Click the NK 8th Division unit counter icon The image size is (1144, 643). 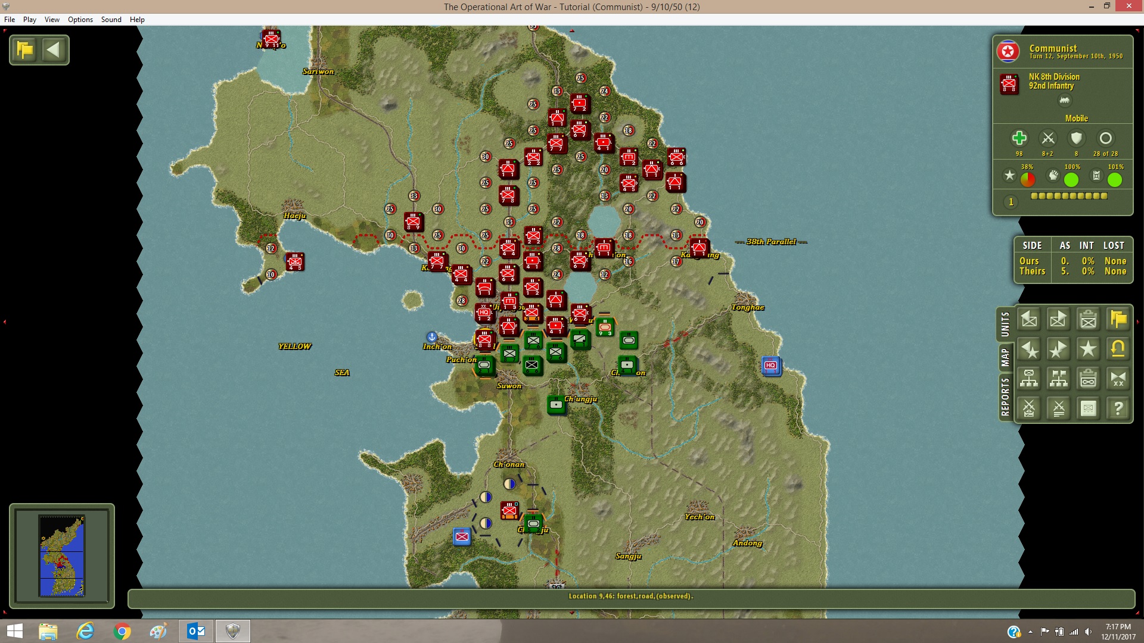tap(1009, 84)
